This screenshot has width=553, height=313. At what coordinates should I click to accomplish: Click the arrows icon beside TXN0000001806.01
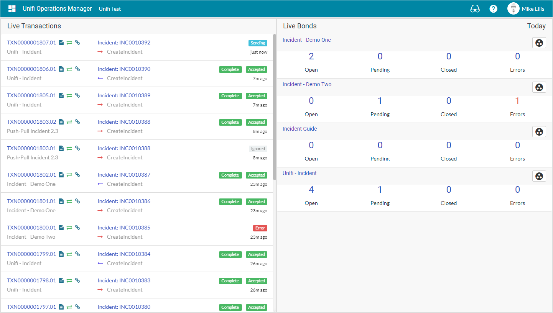69,69
